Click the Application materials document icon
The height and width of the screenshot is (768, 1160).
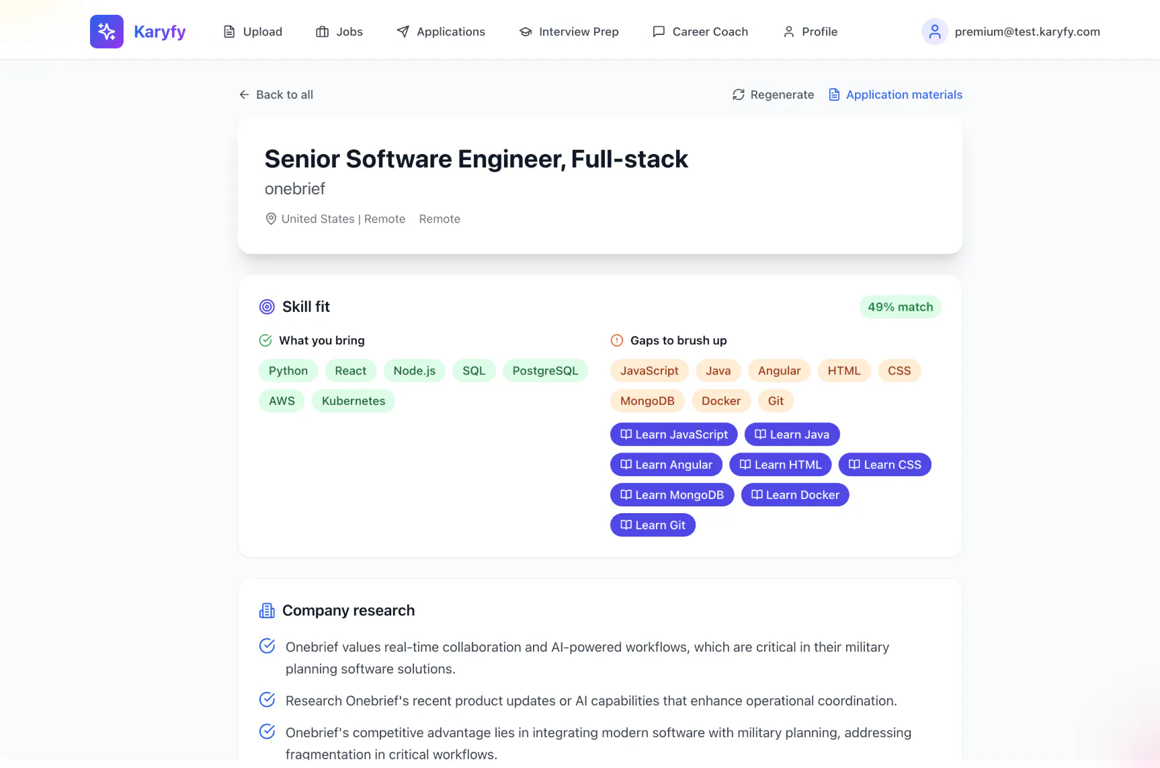click(x=834, y=95)
